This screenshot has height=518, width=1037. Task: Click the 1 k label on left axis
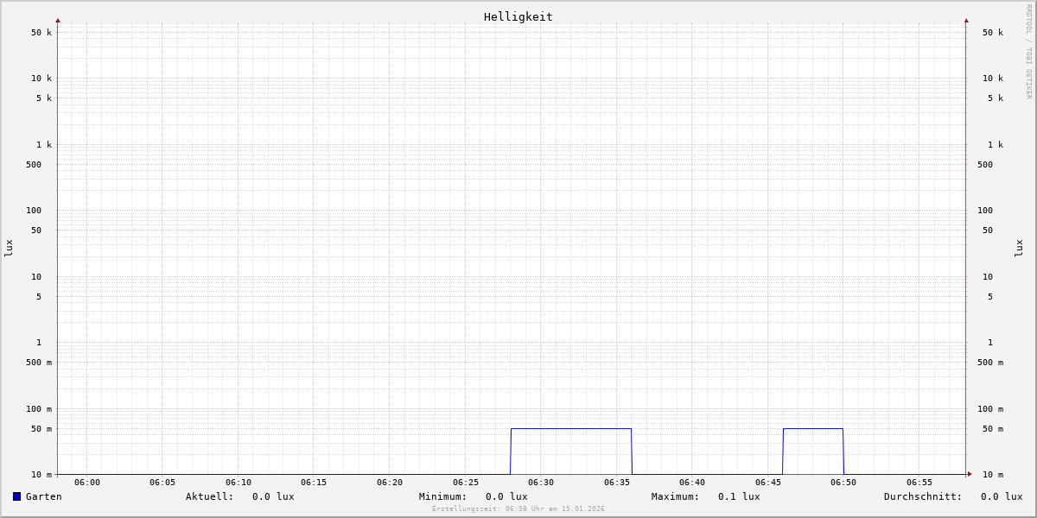pos(44,145)
